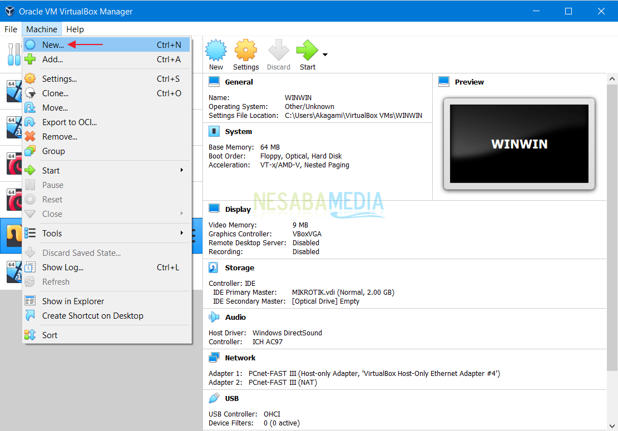The width and height of the screenshot is (618, 431).
Task: Click the Storage section disk icon
Action: 214,267
